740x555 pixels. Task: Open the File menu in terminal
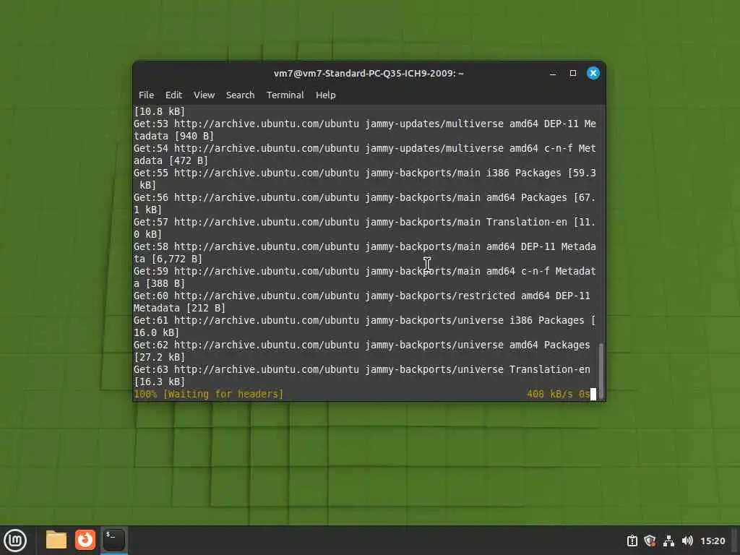click(146, 95)
